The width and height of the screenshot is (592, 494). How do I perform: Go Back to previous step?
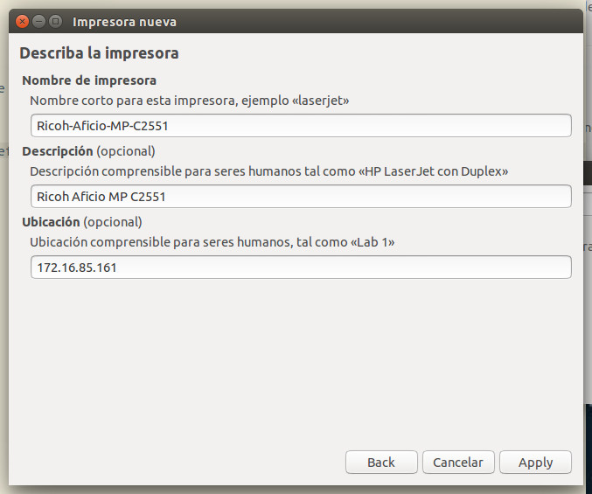coord(381,462)
